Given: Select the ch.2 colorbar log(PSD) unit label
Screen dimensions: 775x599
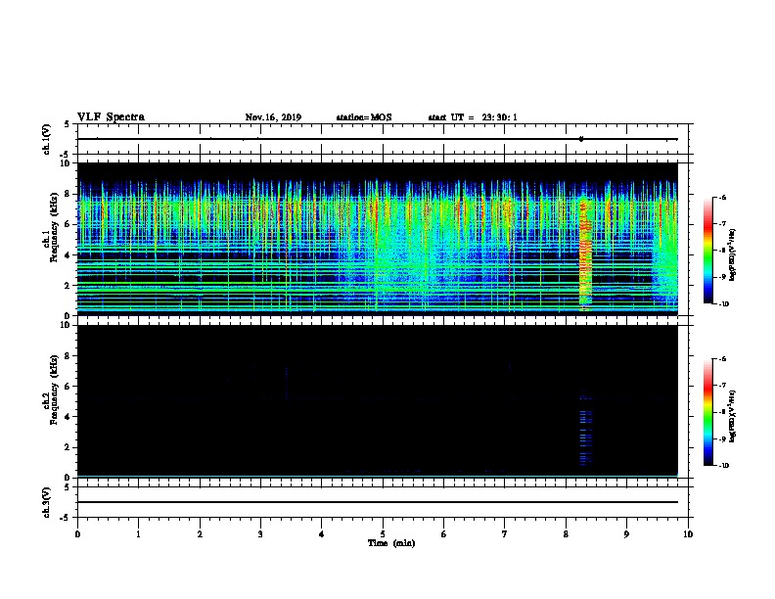Looking at the screenshot, I should coord(733,416).
